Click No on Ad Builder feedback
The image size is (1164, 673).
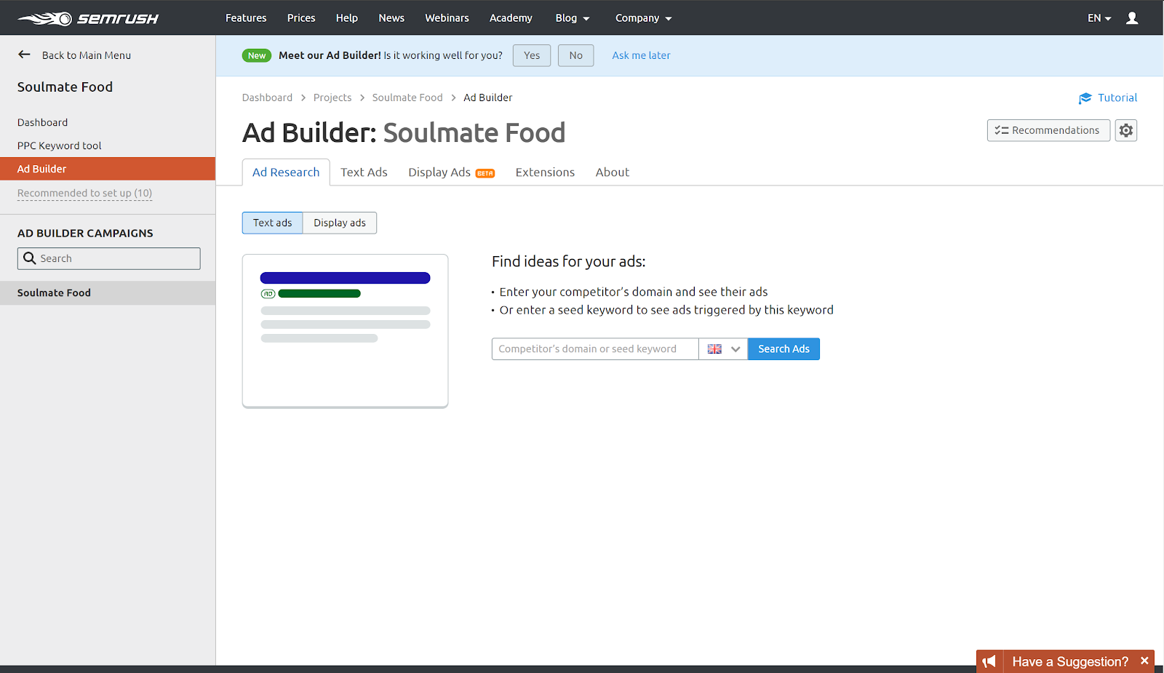576,55
